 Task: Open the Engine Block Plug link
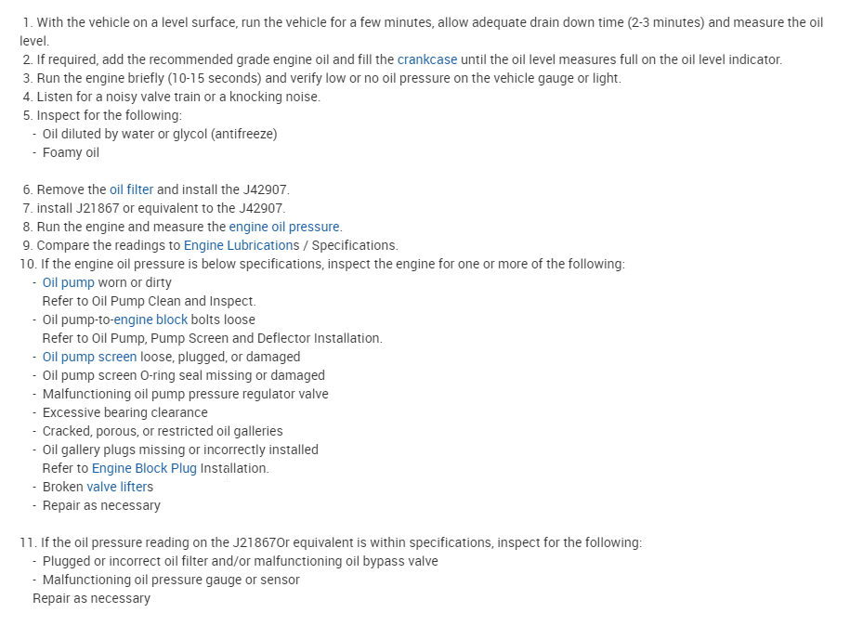click(x=144, y=468)
